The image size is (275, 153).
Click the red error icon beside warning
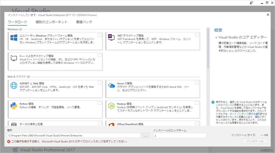point(9,141)
